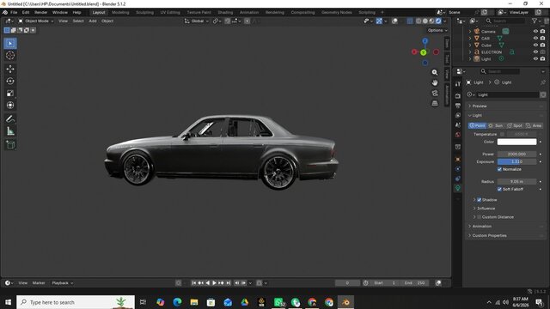Select the 3D Cursor tool
550x309 pixels.
click(x=10, y=55)
